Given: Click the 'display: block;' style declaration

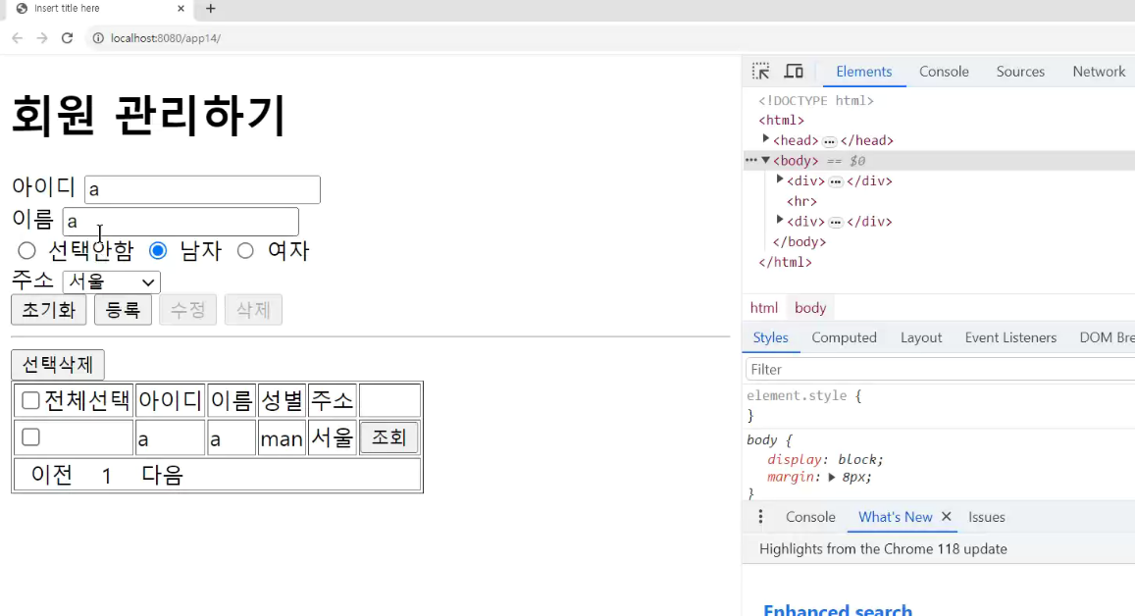Looking at the screenshot, I should point(825,460).
